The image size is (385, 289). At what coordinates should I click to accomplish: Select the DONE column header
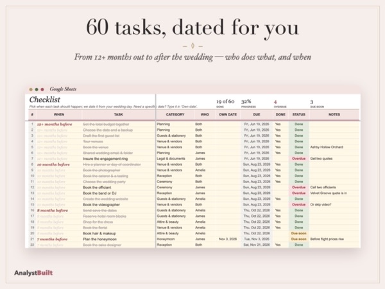280,114
